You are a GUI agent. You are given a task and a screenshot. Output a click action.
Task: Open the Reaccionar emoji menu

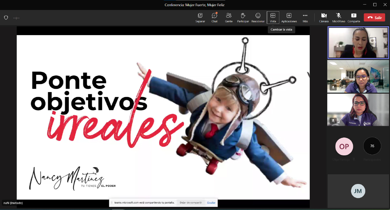pyautogui.click(x=258, y=18)
